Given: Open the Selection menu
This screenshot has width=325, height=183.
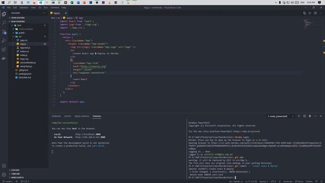Looking at the screenshot, I should pos(24,8).
